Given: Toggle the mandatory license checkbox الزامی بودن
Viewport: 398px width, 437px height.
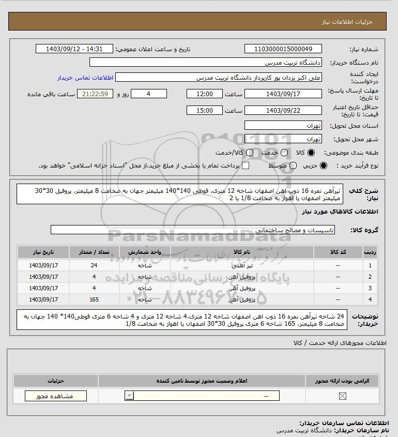Looking at the screenshot, I should click(343, 396).
